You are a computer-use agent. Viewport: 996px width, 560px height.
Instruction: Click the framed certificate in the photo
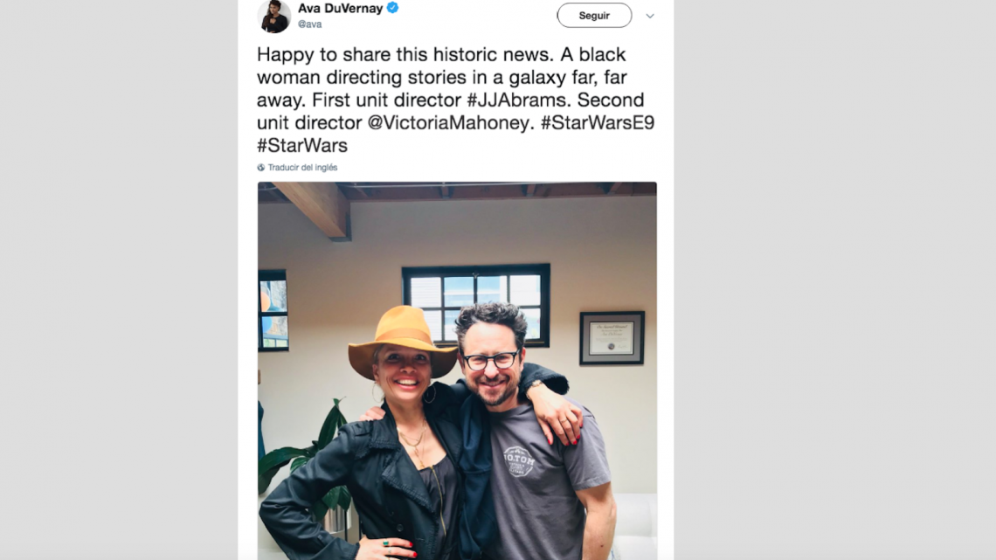point(612,338)
